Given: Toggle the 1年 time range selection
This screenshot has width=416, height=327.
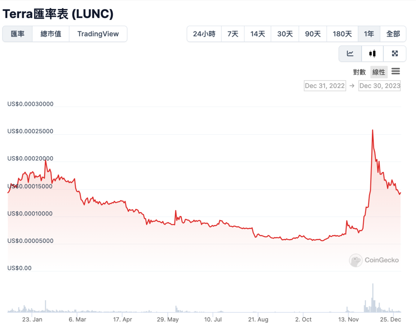Looking at the screenshot, I should click(x=369, y=34).
